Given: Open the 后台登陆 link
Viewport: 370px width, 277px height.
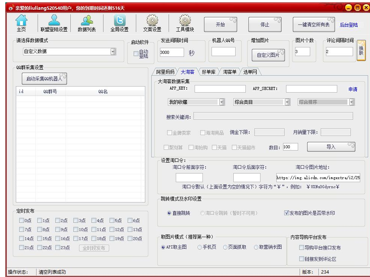Looking at the screenshot, I should tap(349, 25).
